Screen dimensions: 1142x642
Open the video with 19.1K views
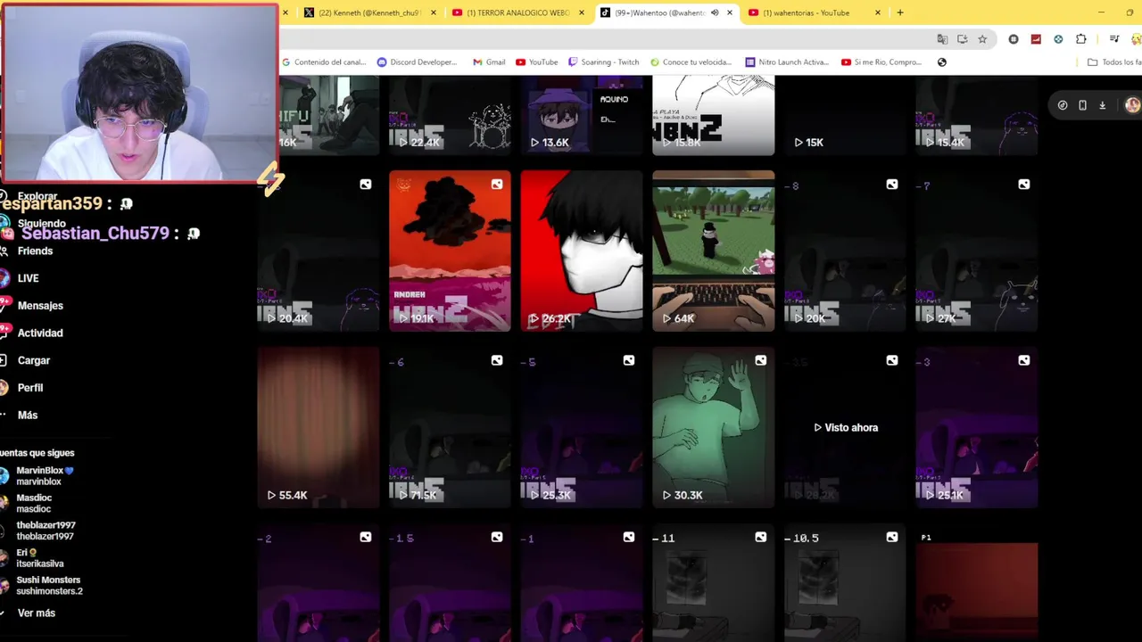(450, 251)
